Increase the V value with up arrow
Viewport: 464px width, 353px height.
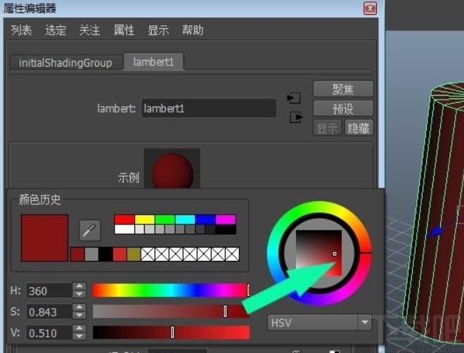pyautogui.click(x=79, y=328)
